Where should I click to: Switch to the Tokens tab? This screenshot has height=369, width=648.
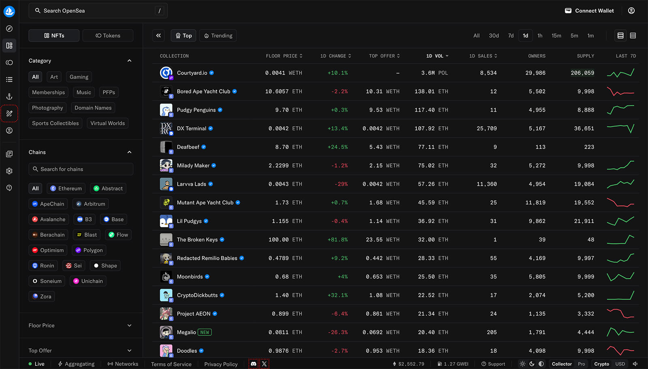coord(108,36)
